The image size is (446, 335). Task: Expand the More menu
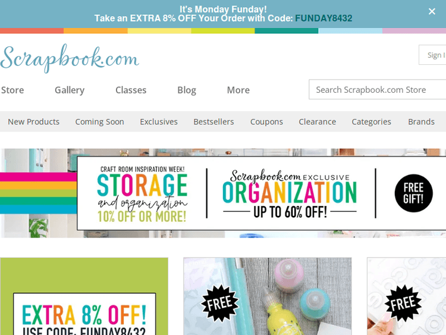click(238, 90)
